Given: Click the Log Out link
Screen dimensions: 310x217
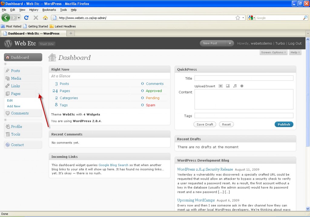Looking at the screenshot, I should tap(295, 43).
